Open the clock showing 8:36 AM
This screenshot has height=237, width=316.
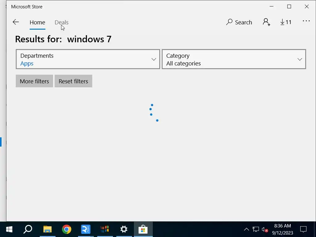click(x=283, y=229)
